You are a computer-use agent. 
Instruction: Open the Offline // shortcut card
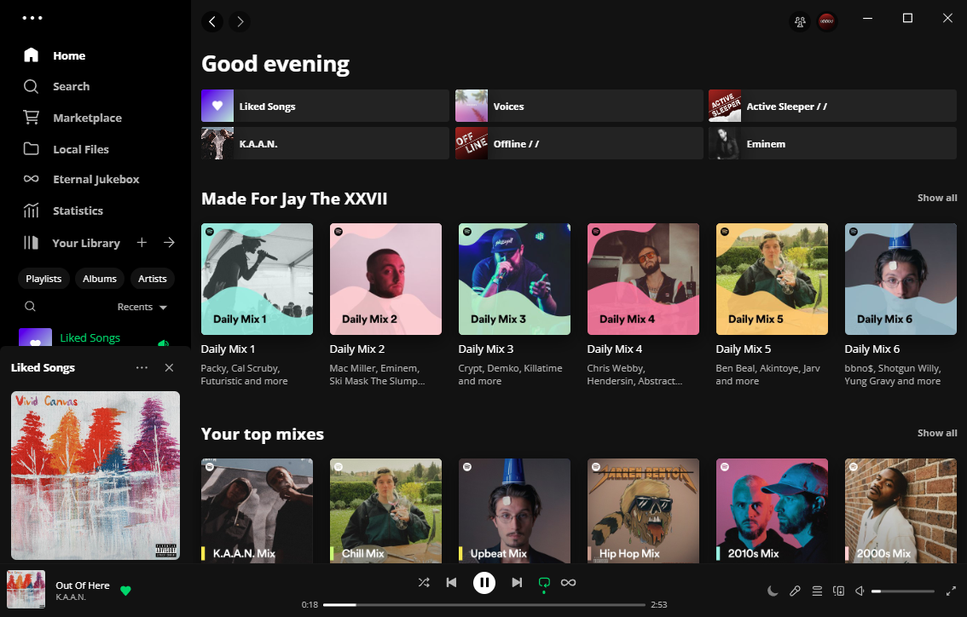click(579, 144)
